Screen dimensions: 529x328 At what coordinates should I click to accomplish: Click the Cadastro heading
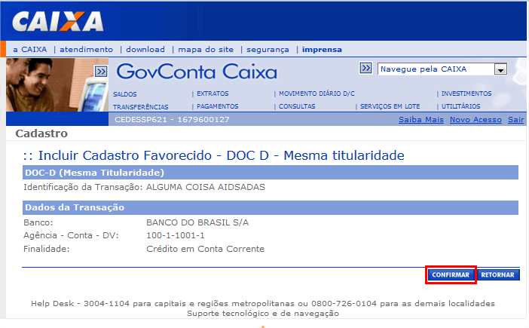[41, 133]
